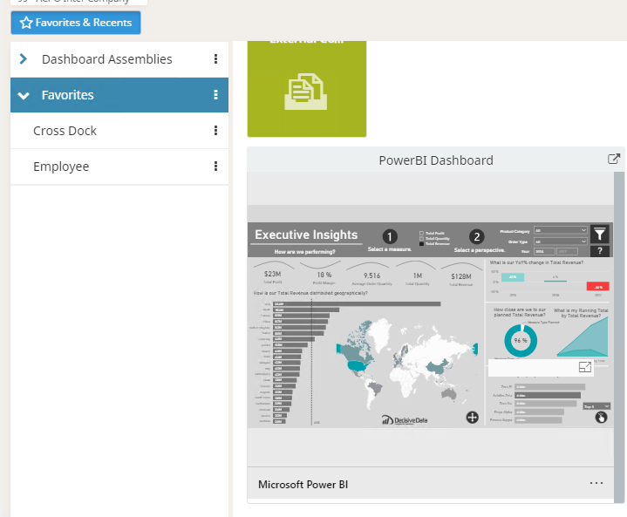Click the step 2 circle icon
627x517 pixels.
click(x=477, y=237)
